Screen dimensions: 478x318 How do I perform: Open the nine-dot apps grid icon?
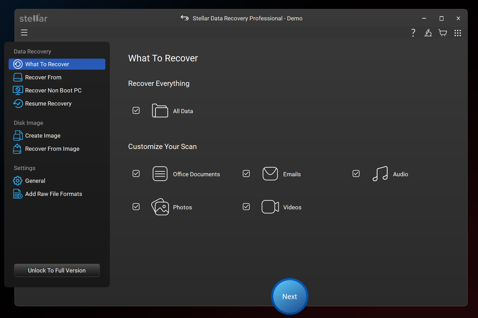[x=458, y=33]
